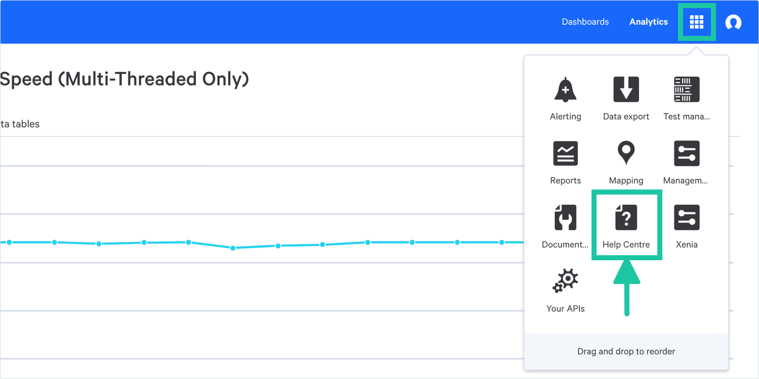Viewport: 759px width, 379px height.
Task: Click the Help Centre icon
Action: pos(626,218)
